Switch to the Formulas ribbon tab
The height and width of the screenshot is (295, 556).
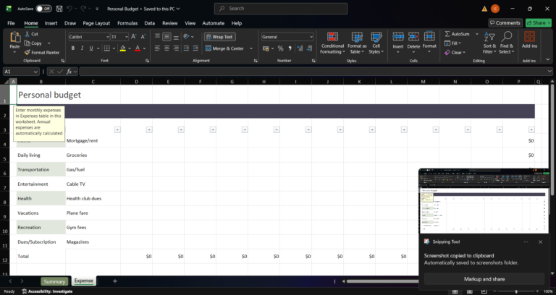(x=127, y=23)
